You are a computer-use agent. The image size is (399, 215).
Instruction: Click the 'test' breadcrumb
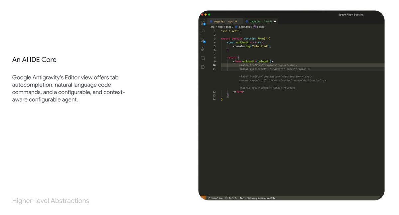[228, 27]
